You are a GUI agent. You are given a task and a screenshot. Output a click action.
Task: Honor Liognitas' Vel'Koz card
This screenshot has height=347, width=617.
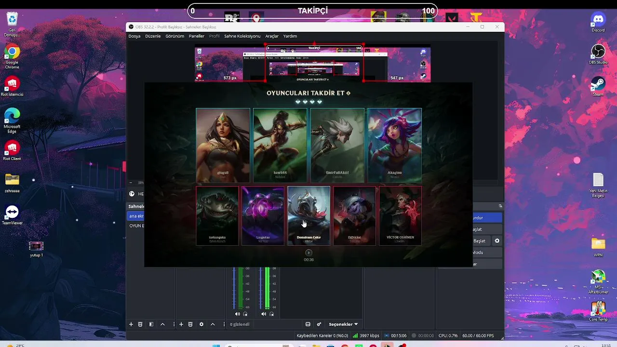click(x=263, y=215)
